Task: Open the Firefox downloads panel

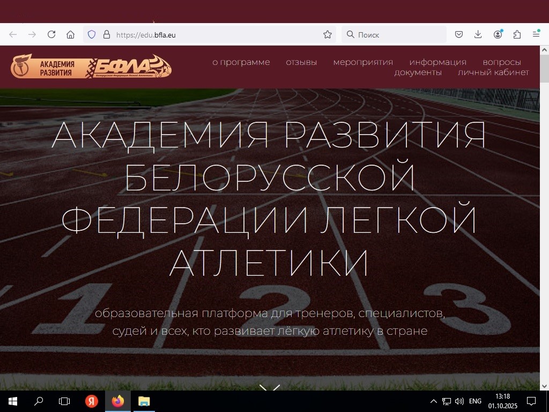Action: (478, 34)
